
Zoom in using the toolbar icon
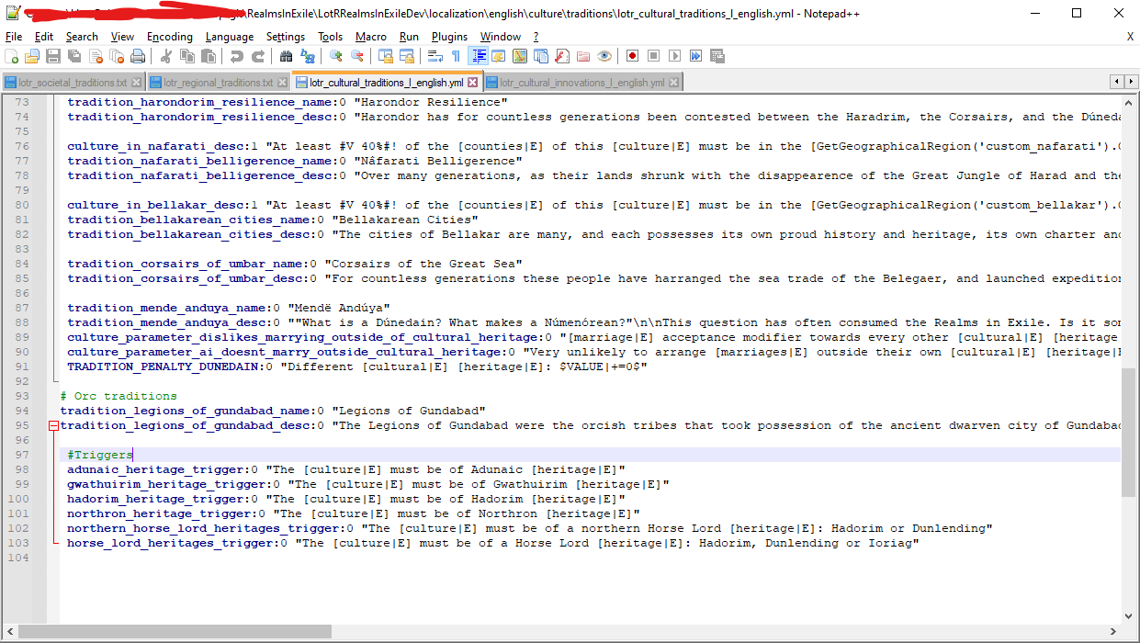click(336, 56)
